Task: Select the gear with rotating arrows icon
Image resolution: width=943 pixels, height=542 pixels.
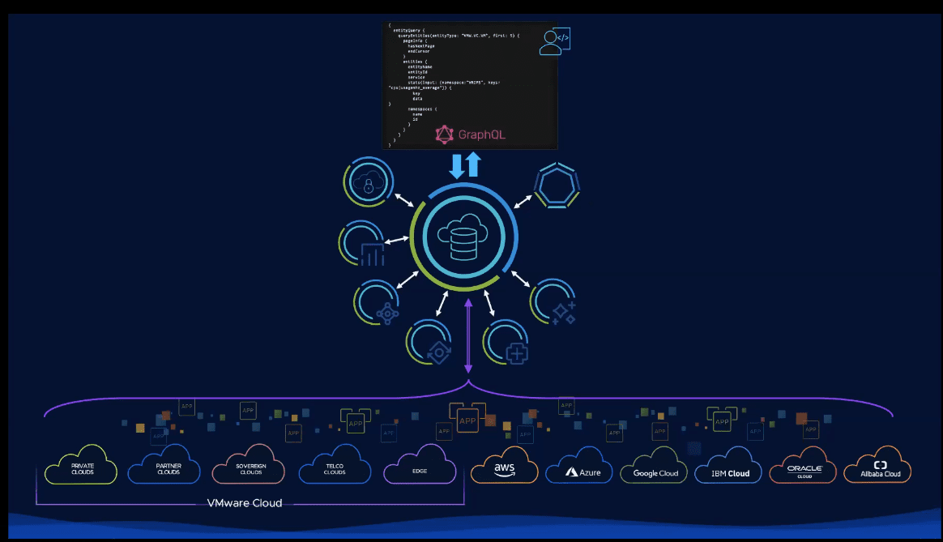Action: point(429,342)
